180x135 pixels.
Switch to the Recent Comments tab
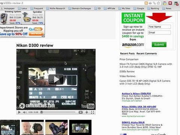[x=147, y=54]
